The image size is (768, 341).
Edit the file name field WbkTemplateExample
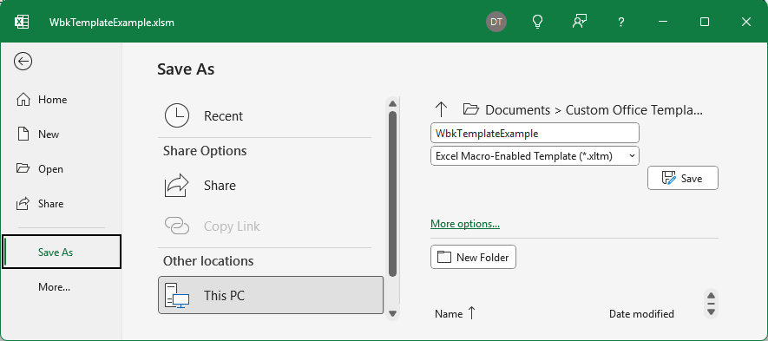[x=535, y=134]
